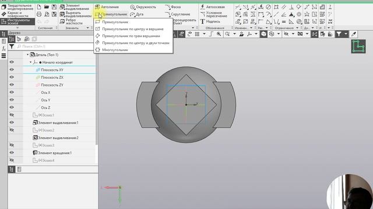Collapse the Деталь (Тел-1) tree node

pyautogui.click(x=27, y=55)
